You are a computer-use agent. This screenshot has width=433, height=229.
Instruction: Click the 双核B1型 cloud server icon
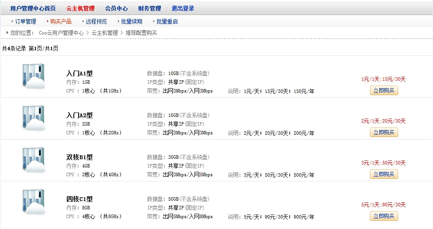(x=34, y=160)
